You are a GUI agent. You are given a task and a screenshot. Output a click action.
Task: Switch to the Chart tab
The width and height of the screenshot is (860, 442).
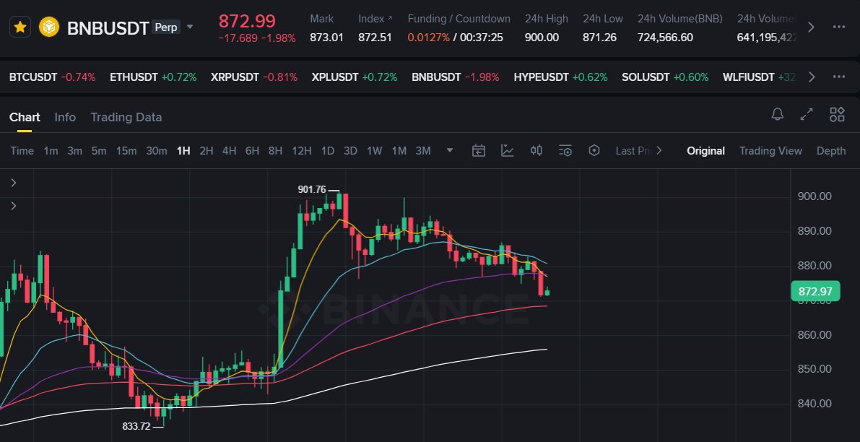[x=25, y=117]
